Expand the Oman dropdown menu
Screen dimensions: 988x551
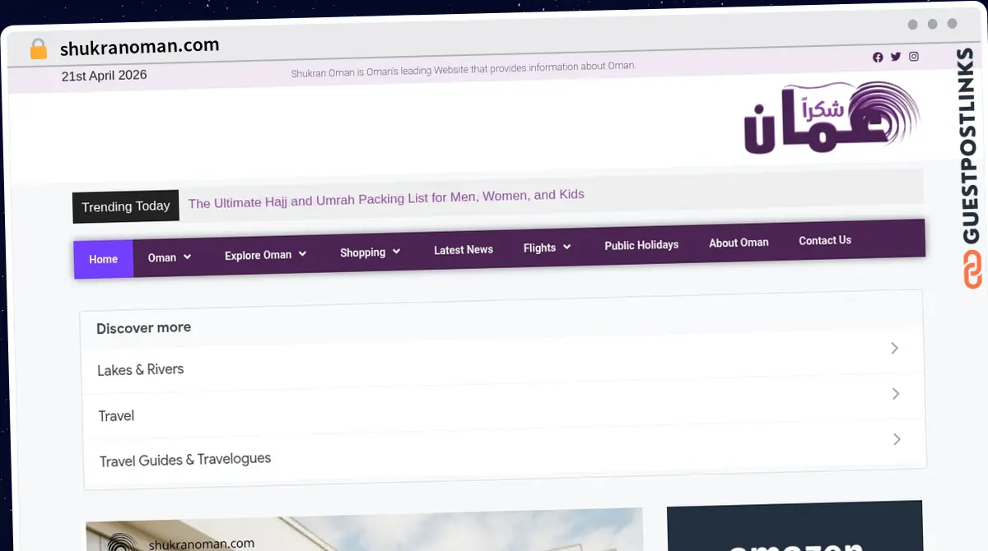(x=170, y=257)
